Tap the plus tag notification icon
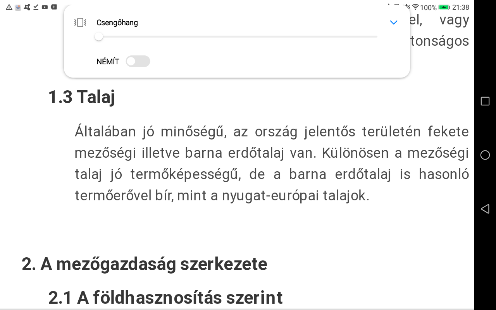Screen dimensions: 496x310 click(x=54, y=7)
